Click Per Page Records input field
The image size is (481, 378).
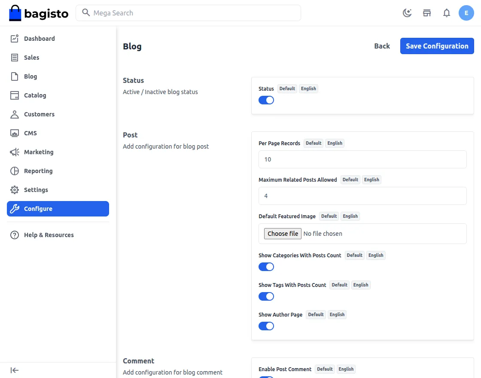point(362,159)
